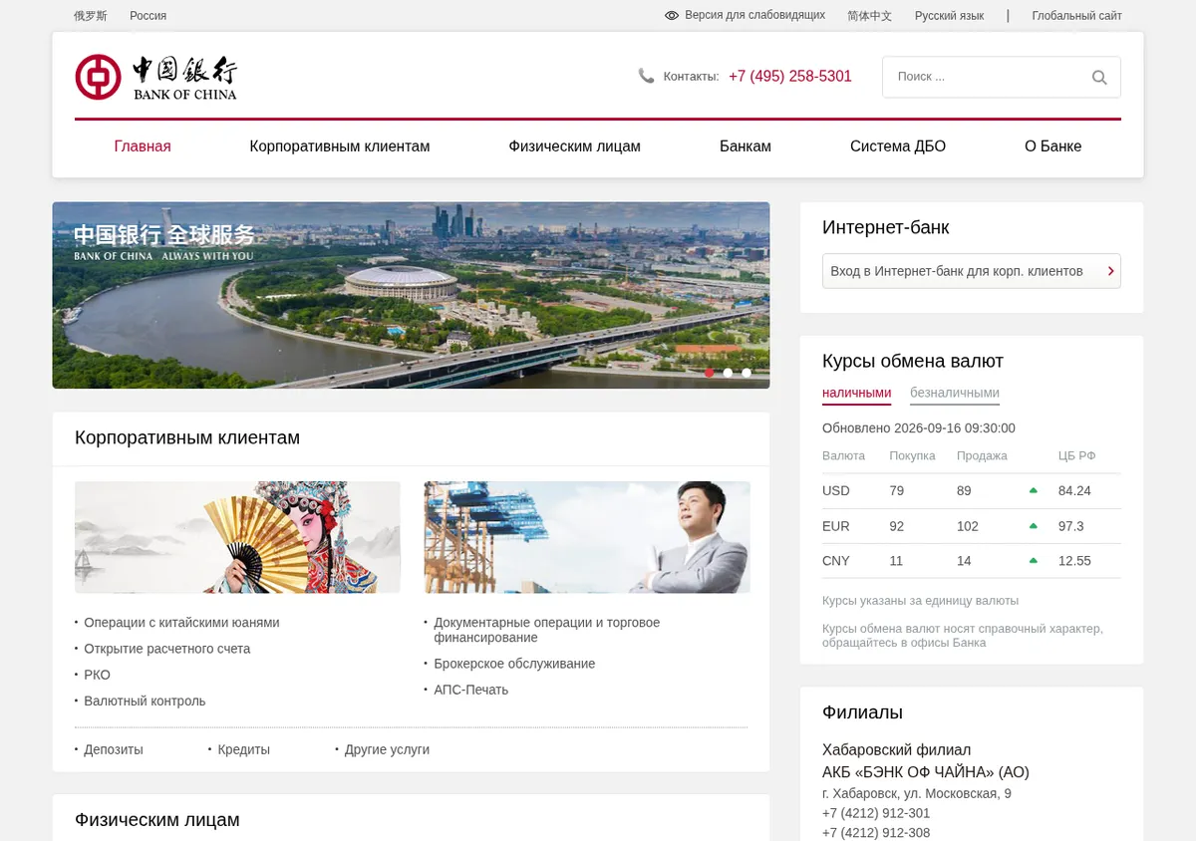The height and width of the screenshot is (841, 1196).
Task: Click the green arrow in the CNY row
Action: pos(1034,561)
